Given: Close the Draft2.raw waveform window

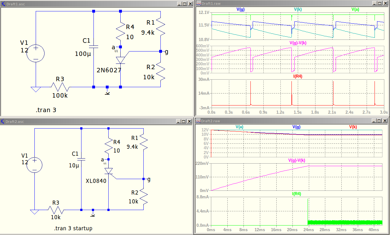Looking at the screenshot, I should click(x=385, y=121).
